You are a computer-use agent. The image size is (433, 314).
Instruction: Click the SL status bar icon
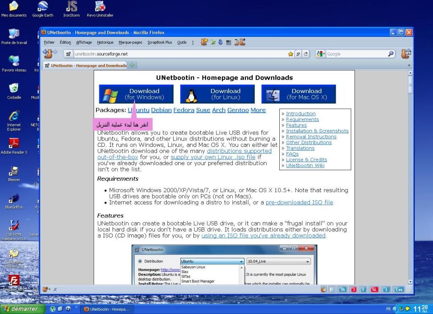click(374, 289)
